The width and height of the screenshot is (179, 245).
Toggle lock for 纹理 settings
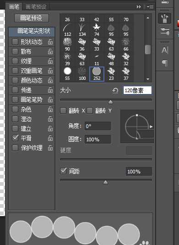coord(50,61)
